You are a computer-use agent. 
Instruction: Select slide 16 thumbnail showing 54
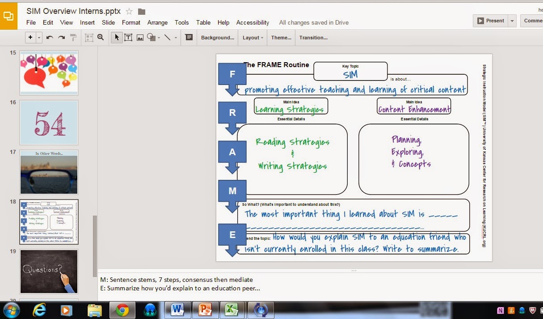pos(49,122)
